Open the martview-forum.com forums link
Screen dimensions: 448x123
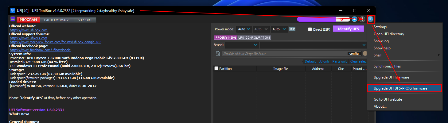[x=56, y=42]
